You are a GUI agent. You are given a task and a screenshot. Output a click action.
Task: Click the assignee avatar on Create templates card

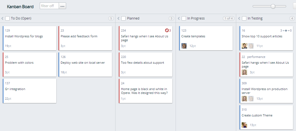[184, 46]
